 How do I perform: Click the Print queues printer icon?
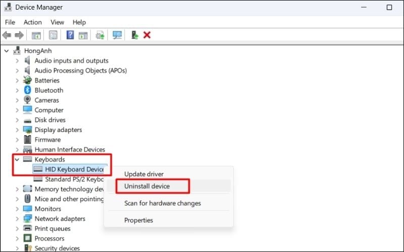coord(27,228)
